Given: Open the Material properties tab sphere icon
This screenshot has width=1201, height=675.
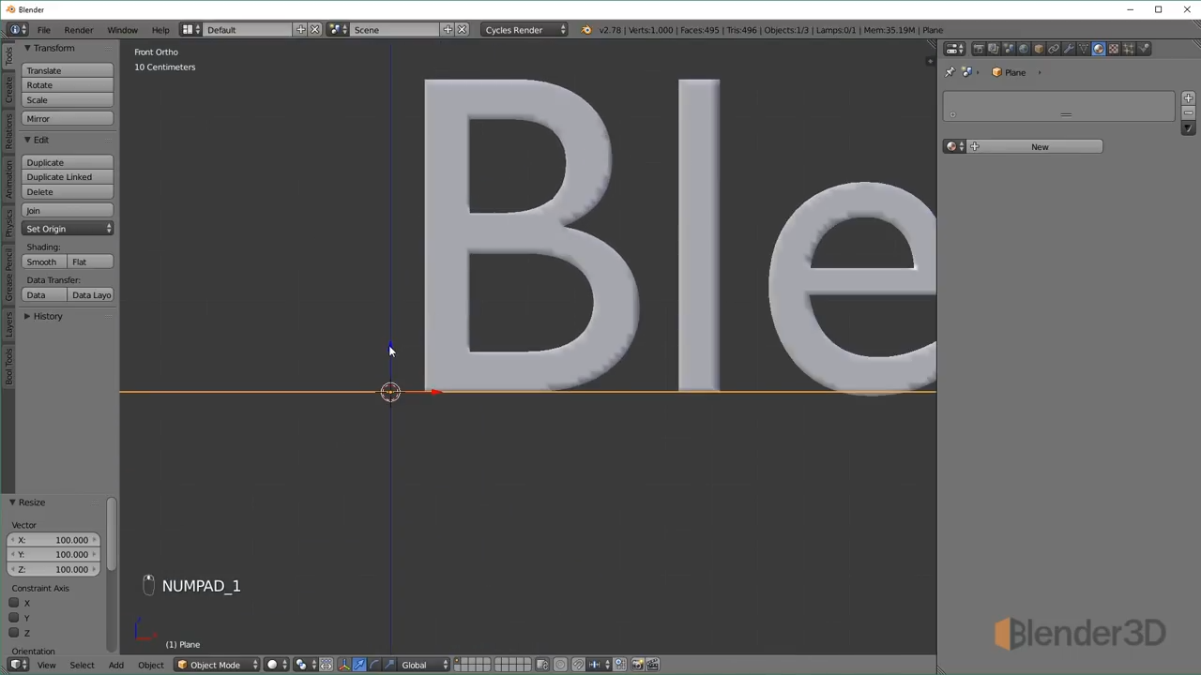Looking at the screenshot, I should [x=1099, y=49].
